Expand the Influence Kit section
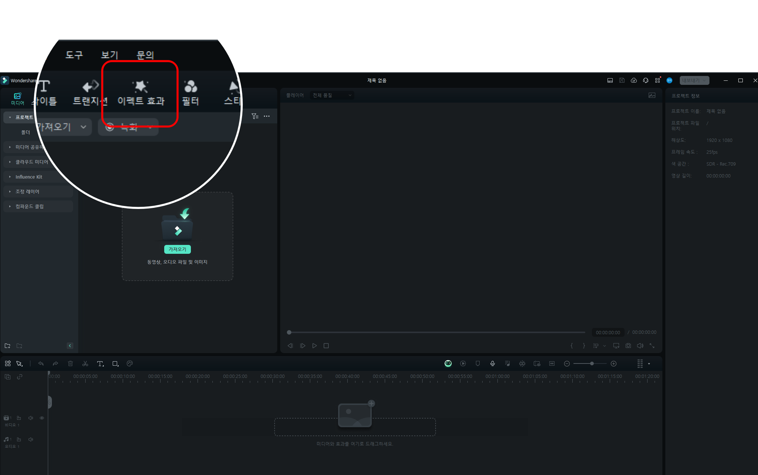758x475 pixels. (x=10, y=177)
